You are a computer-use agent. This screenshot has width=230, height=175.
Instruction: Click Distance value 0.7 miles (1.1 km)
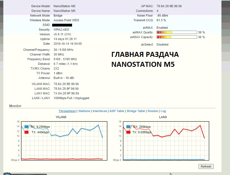(x=66, y=64)
